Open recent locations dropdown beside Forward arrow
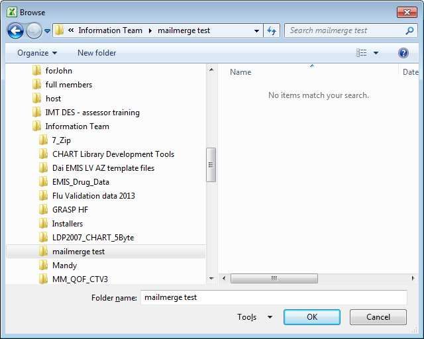The image size is (424, 339). point(47,31)
